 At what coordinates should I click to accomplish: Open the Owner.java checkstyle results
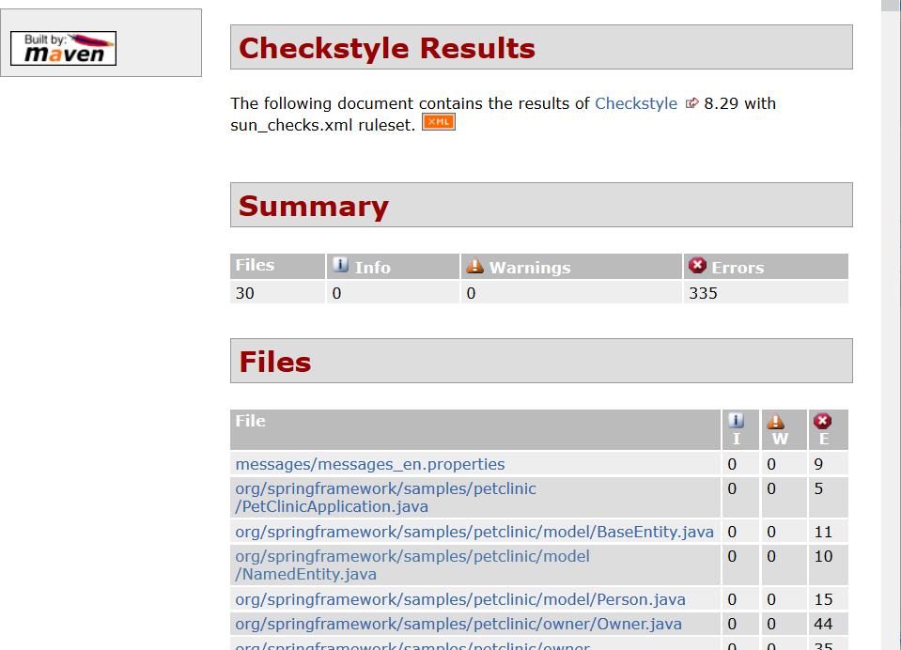coord(456,624)
